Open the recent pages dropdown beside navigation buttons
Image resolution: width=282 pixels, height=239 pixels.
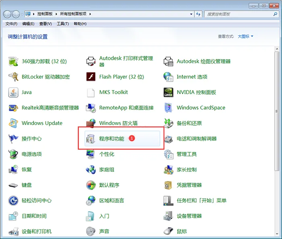[x=22, y=14]
